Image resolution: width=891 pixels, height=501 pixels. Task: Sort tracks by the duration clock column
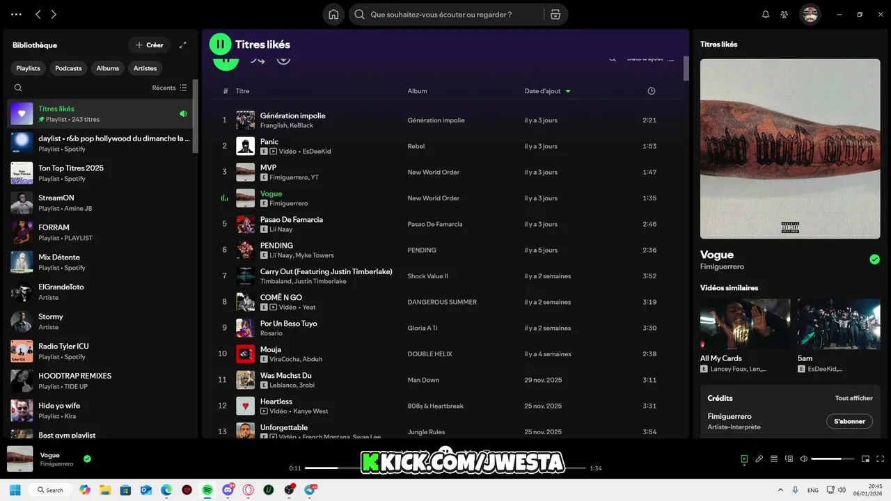point(651,91)
